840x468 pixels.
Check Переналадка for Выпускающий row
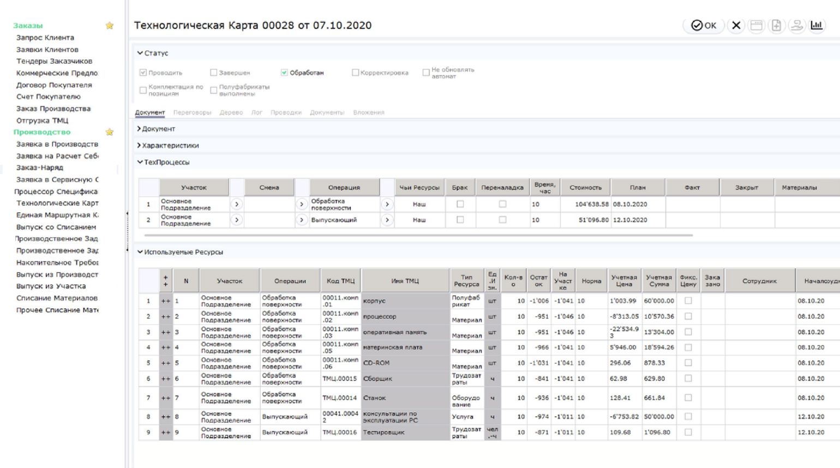click(x=502, y=220)
